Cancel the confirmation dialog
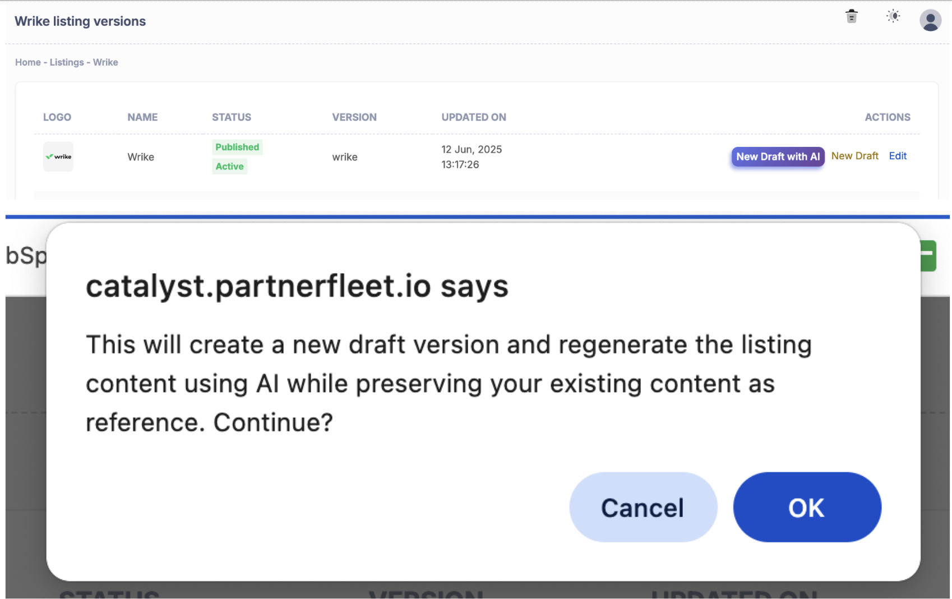This screenshot has width=952, height=599. 643,507
